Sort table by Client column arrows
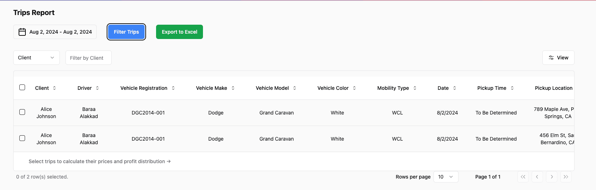The width and height of the screenshot is (596, 190). coord(54,88)
